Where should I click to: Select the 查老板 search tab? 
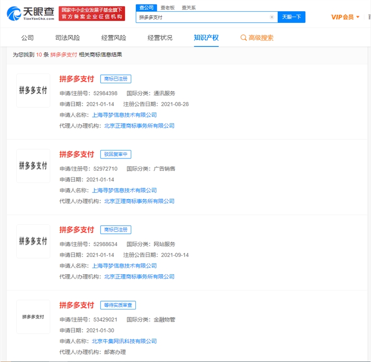pyautogui.click(x=168, y=7)
